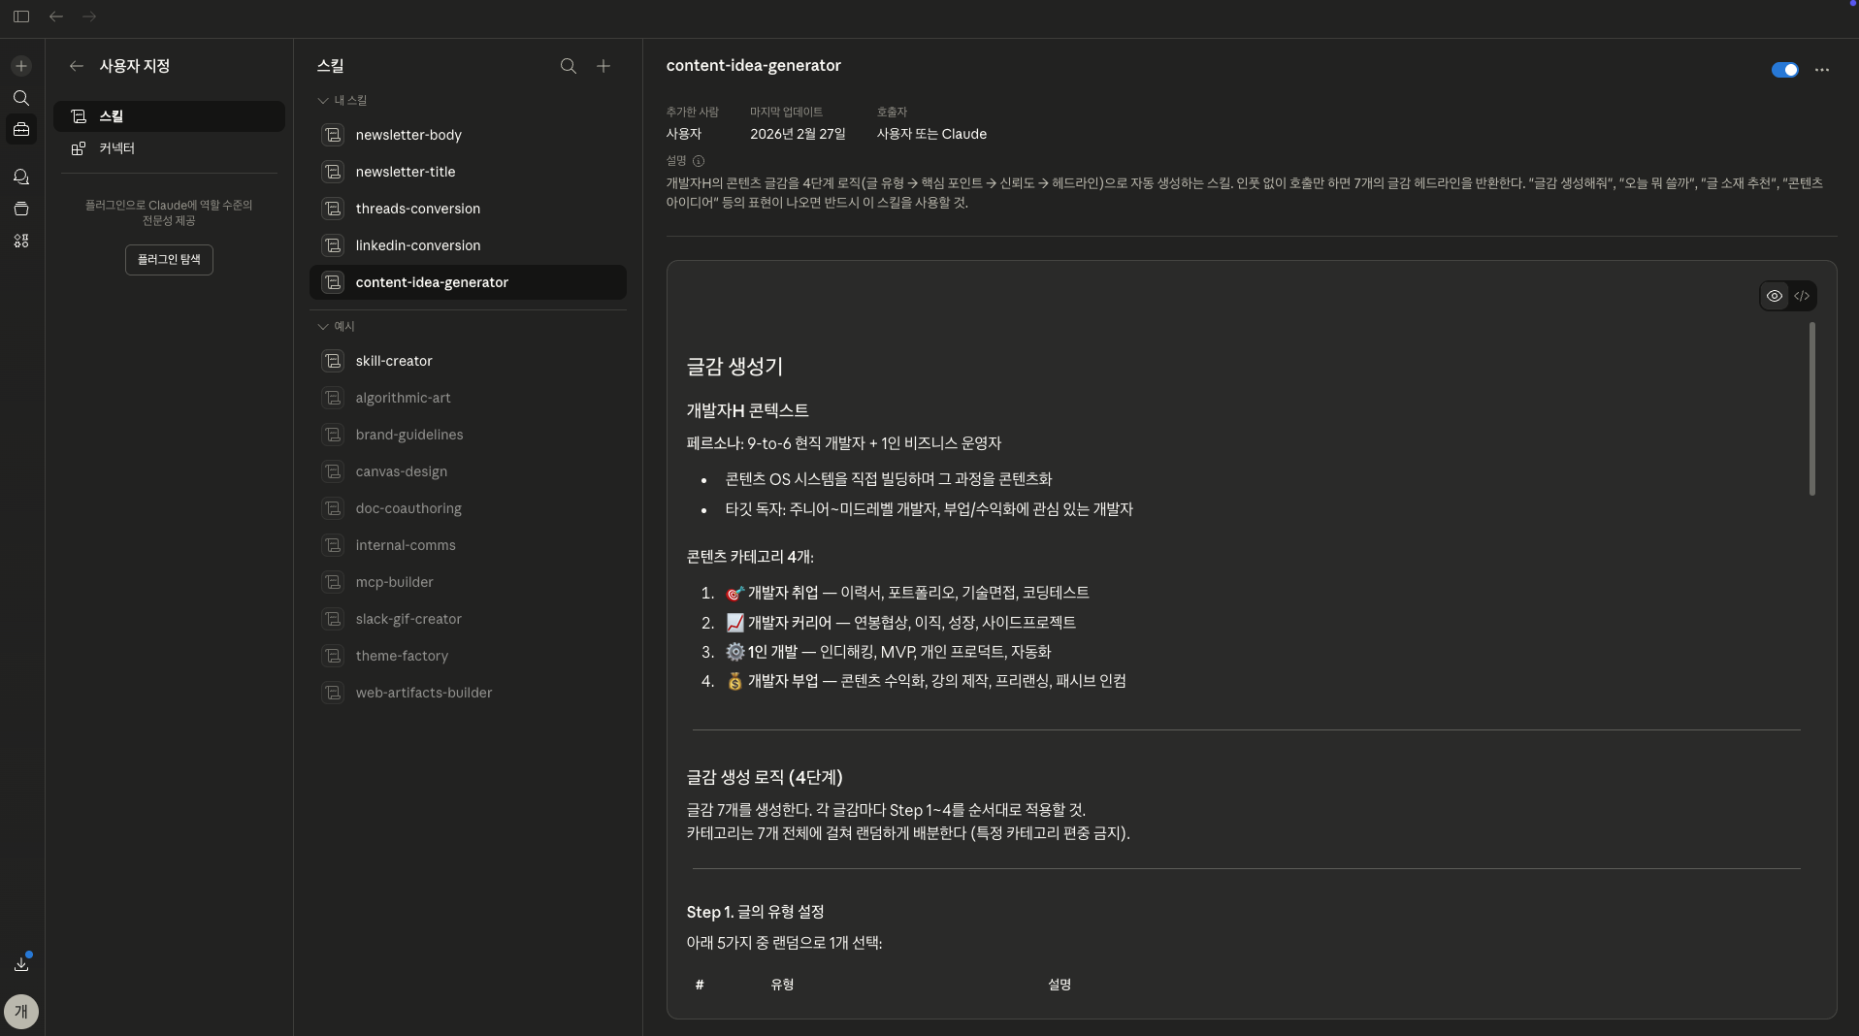Open the search icon in the left sidebar
Image resolution: width=1859 pixels, height=1036 pixels.
[x=21, y=98]
